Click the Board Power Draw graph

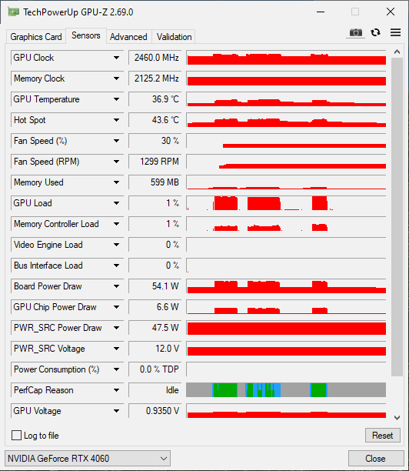[x=286, y=286]
